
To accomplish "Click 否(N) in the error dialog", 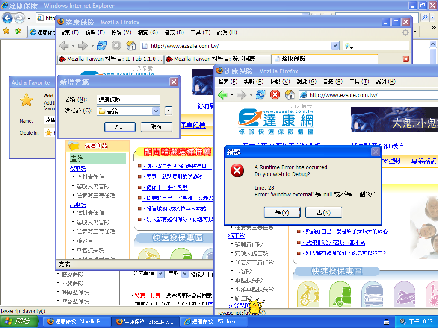I will pyautogui.click(x=323, y=212).
